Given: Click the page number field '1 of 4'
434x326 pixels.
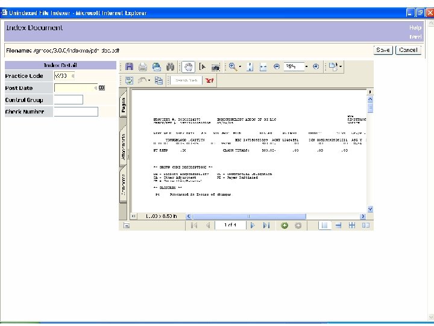Looking at the screenshot, I should point(230,225).
